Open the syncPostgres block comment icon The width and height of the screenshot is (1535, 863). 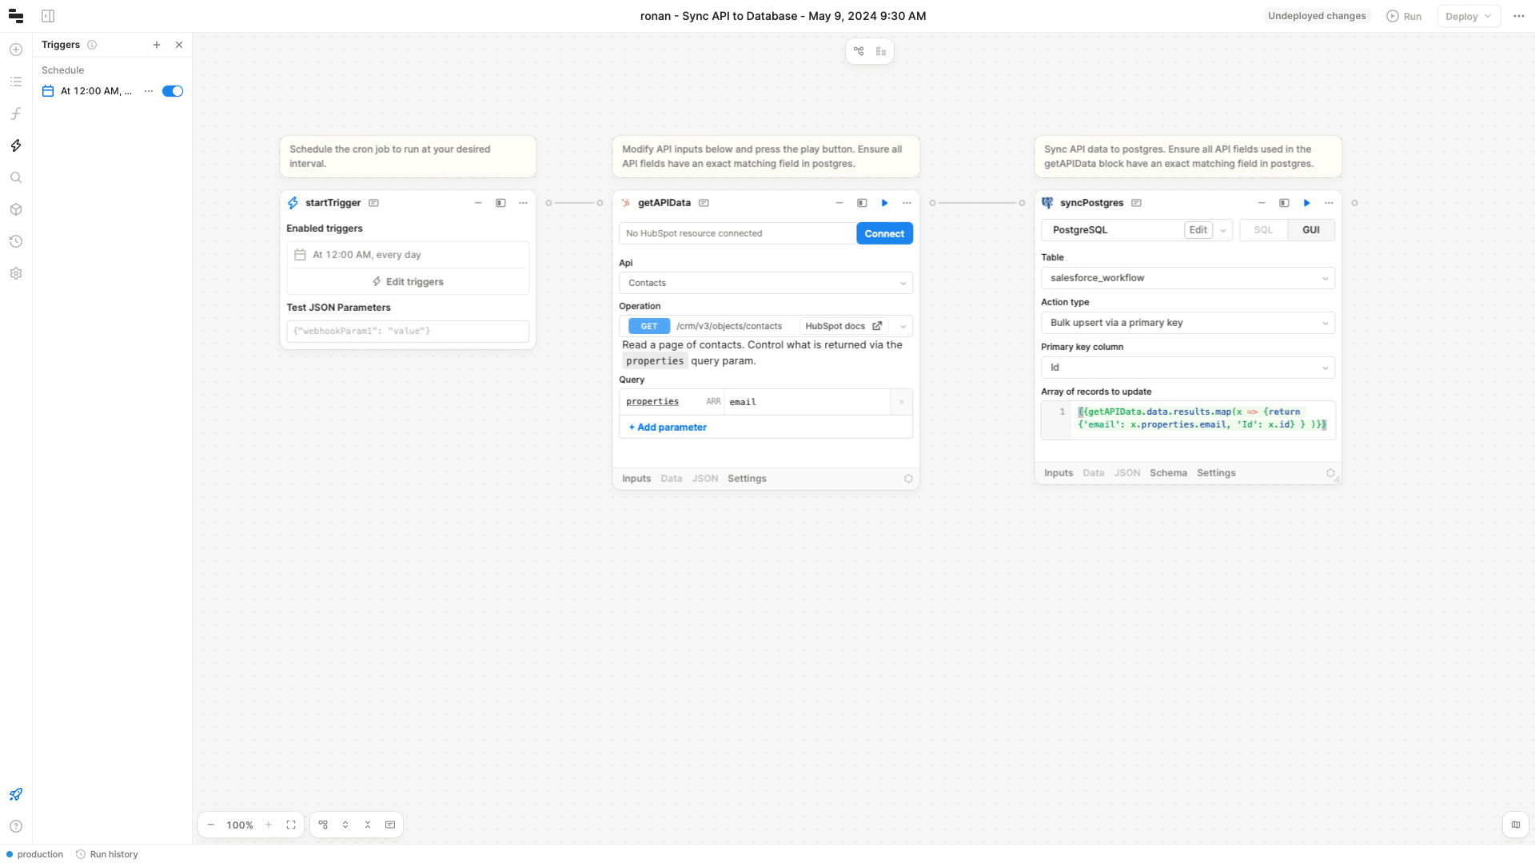[x=1136, y=203]
